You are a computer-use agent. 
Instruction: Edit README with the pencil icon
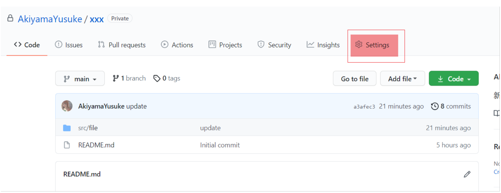coord(467,174)
